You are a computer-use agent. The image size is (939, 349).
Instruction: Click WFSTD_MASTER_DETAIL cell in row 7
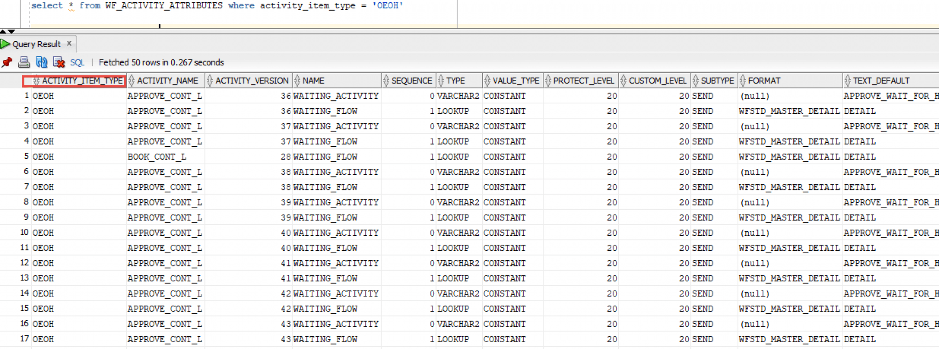pos(790,187)
